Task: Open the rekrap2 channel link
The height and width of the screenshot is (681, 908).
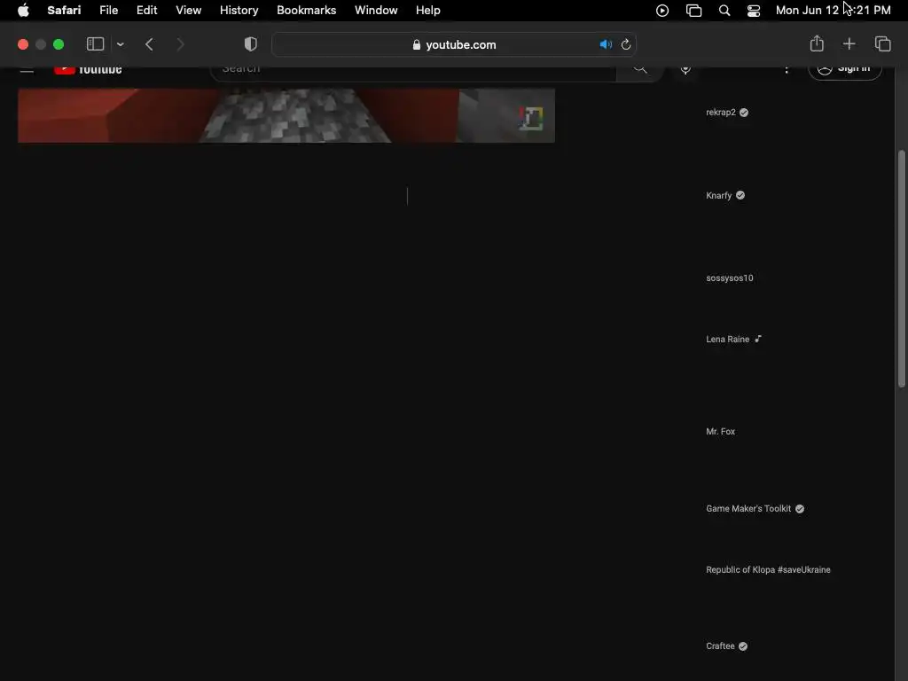Action: pyautogui.click(x=720, y=113)
